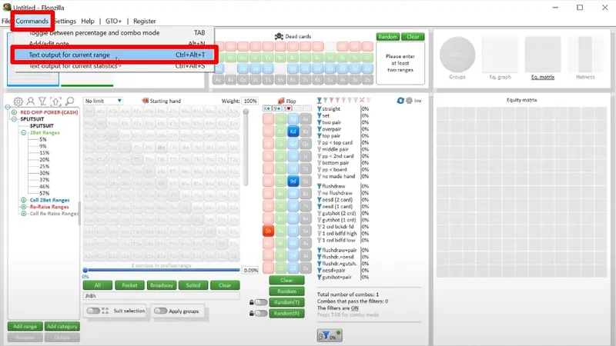616x346 pixels.
Task: Click the range tree vertical scrollbar
Action: pos(79,214)
